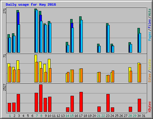
Task: Click day 21 on the x-axis
Action: (x=99, y=116)
